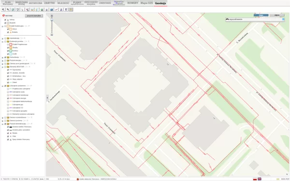Screen dimensions: 290x181
Task: Open the wyszukiwanie search dropdown arrow
Action: [x=283, y=19]
